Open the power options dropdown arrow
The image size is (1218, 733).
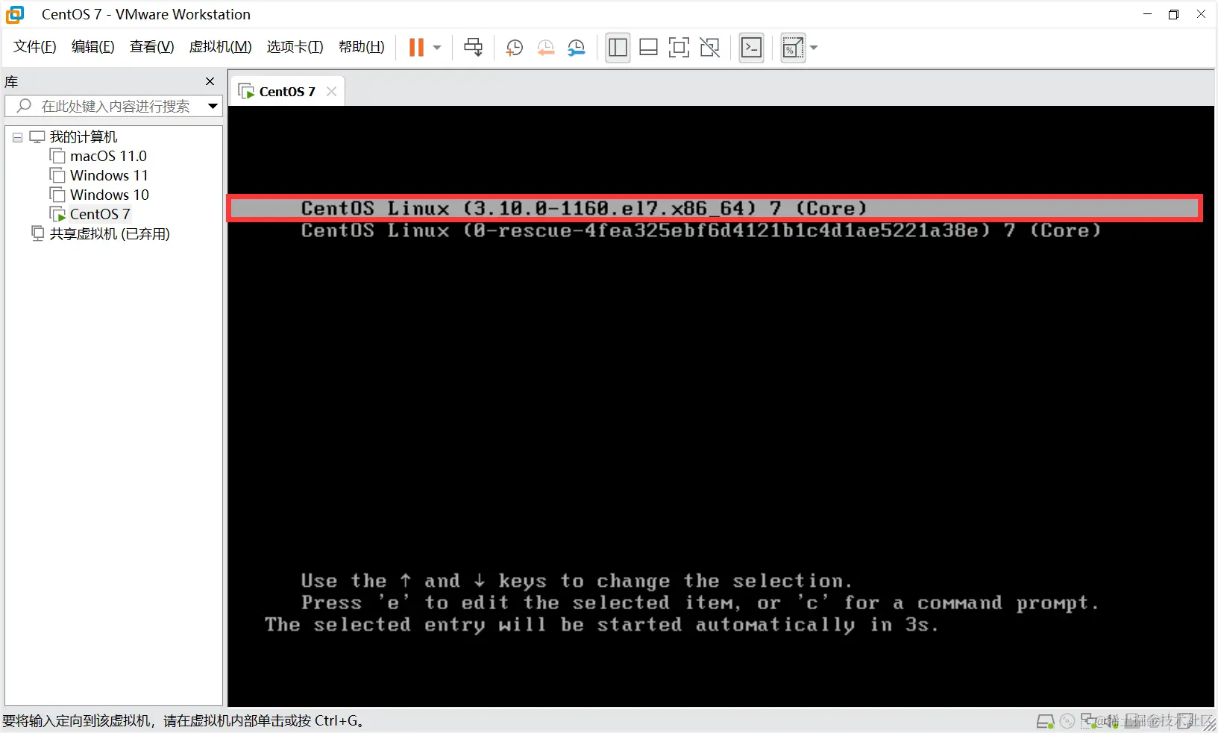[437, 48]
